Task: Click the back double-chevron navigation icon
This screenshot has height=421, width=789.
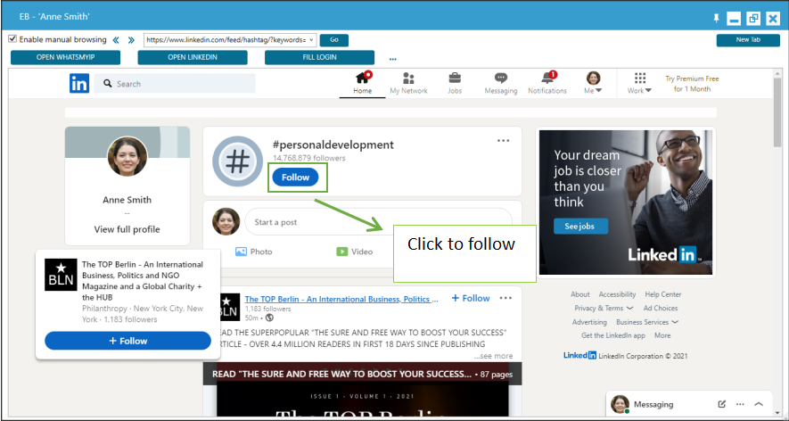Action: click(x=116, y=40)
